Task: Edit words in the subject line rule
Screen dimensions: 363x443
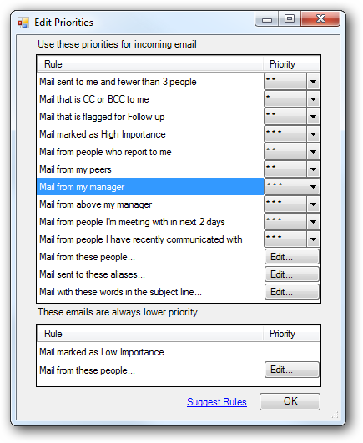Action: coord(292,292)
